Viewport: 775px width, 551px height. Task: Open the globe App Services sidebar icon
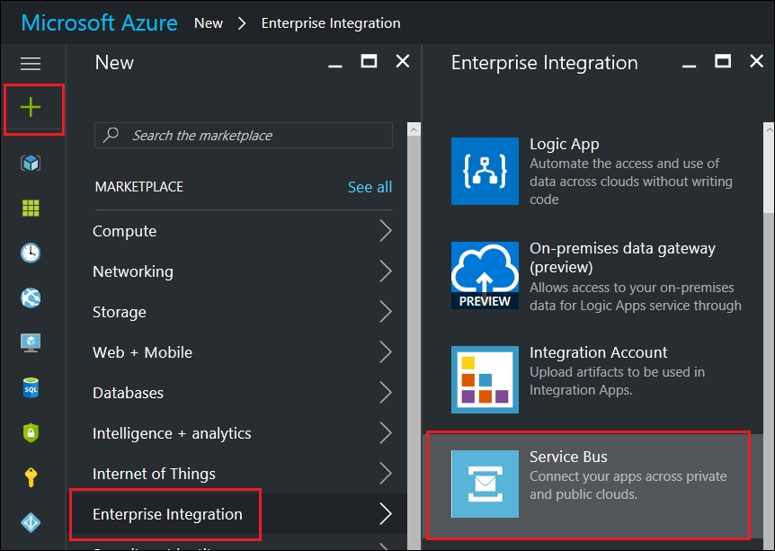click(31, 298)
